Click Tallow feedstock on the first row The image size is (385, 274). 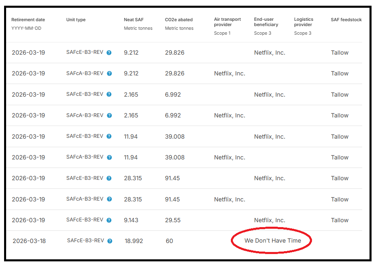[x=340, y=53]
